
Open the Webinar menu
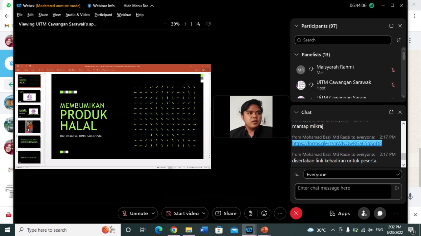click(124, 15)
